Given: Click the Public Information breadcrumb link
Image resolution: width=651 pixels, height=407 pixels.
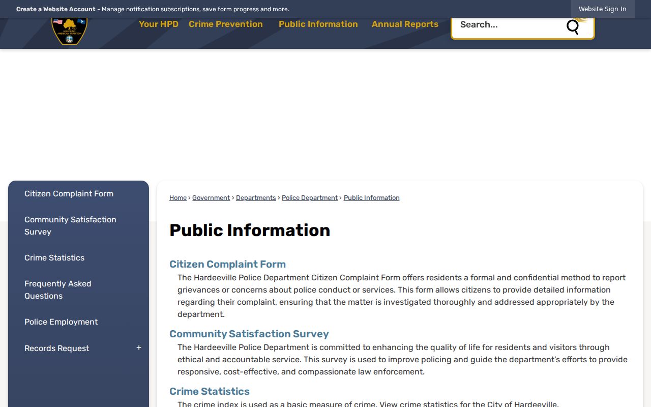Looking at the screenshot, I should pos(372,198).
